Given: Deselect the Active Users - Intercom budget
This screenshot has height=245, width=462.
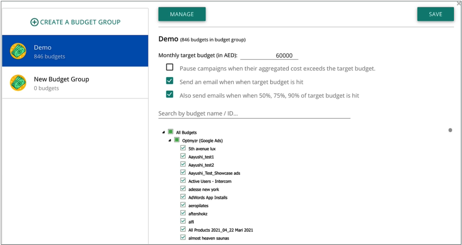Looking at the screenshot, I should click(183, 181).
